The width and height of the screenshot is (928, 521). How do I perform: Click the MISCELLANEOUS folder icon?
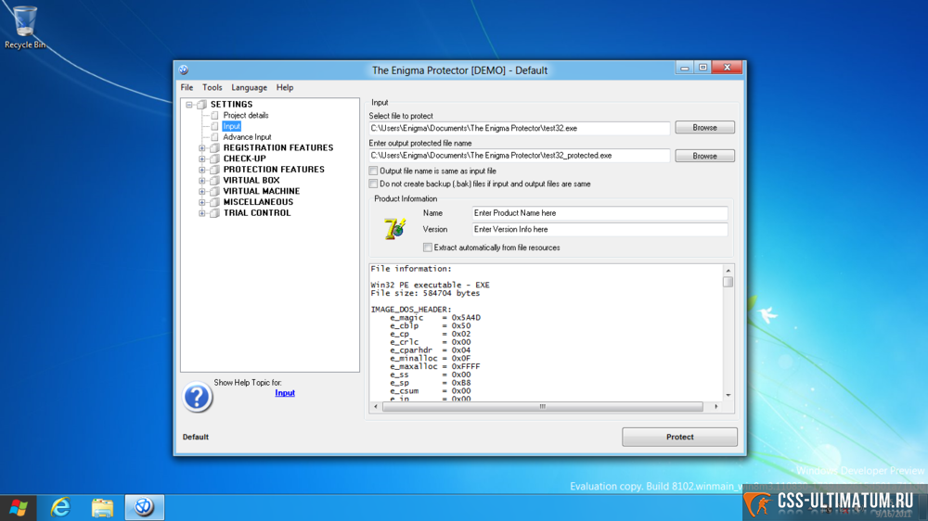click(215, 202)
